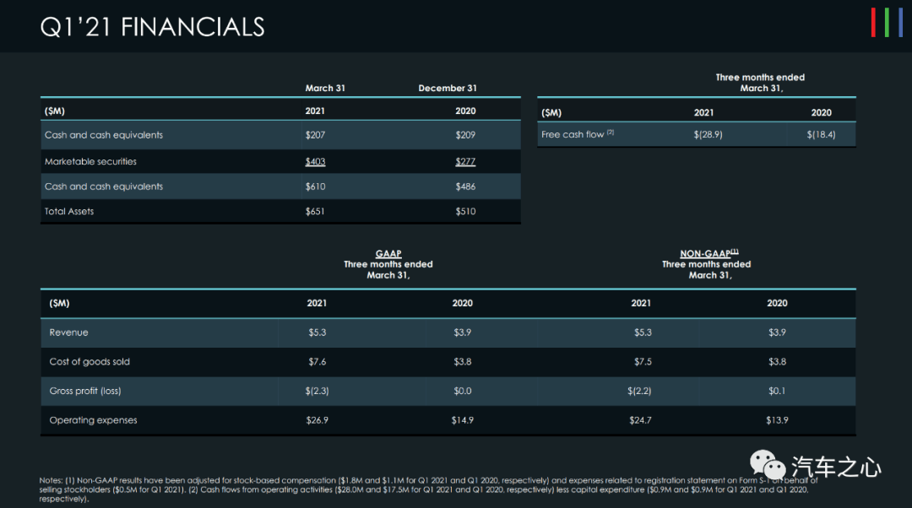Click the underlined $403 marketable securities value
The height and width of the screenshot is (508, 912).
[315, 161]
